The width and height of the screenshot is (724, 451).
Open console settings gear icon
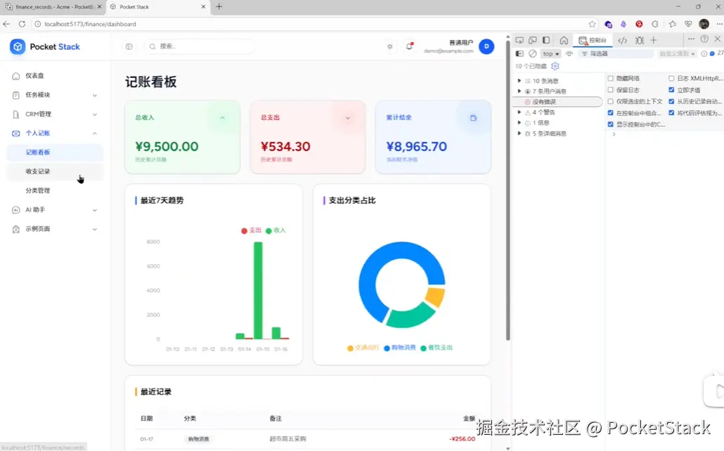tap(555, 66)
